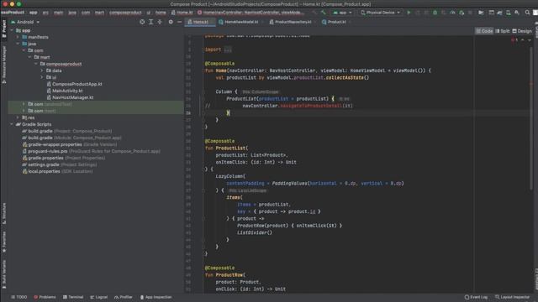The image size is (538, 302).
Task: Open settings.gradle file
Action: (x=60, y=164)
